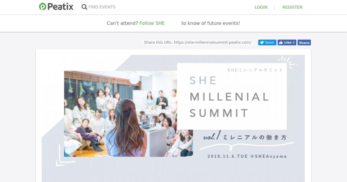Go to the REGISTER page

[x=292, y=7]
